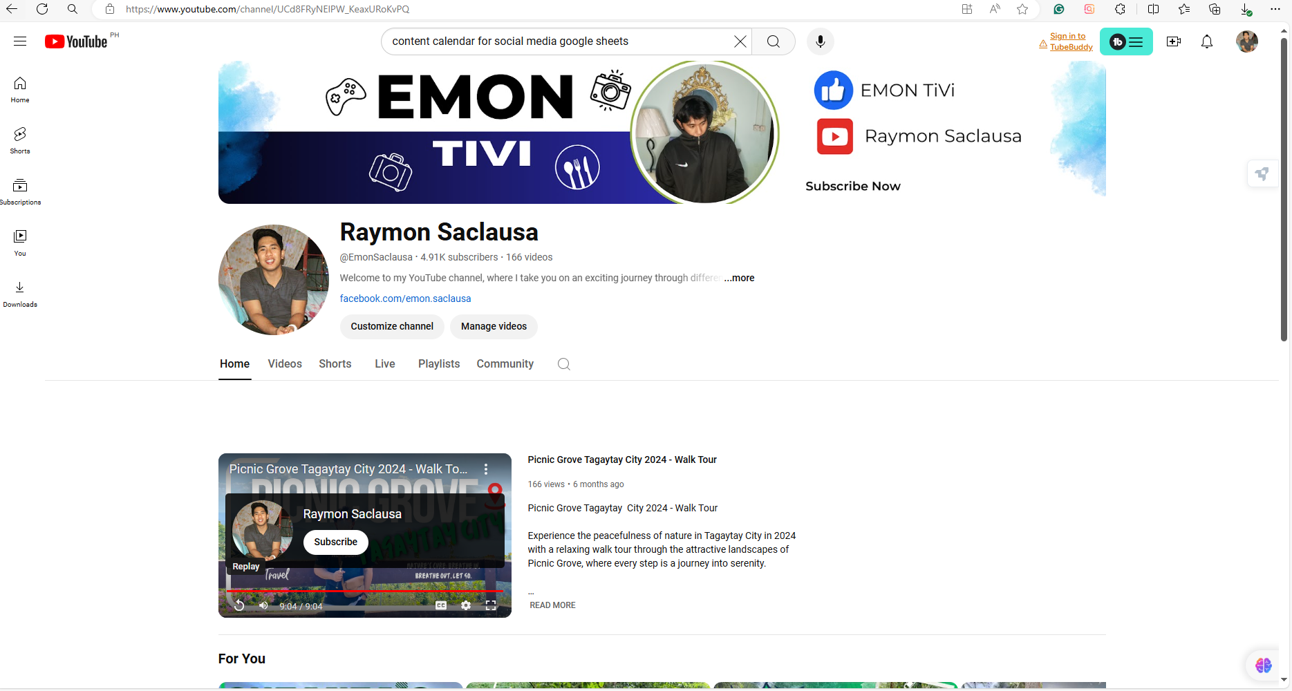
Task: Open the facebook.com/emon.saclausa link
Action: point(405,299)
